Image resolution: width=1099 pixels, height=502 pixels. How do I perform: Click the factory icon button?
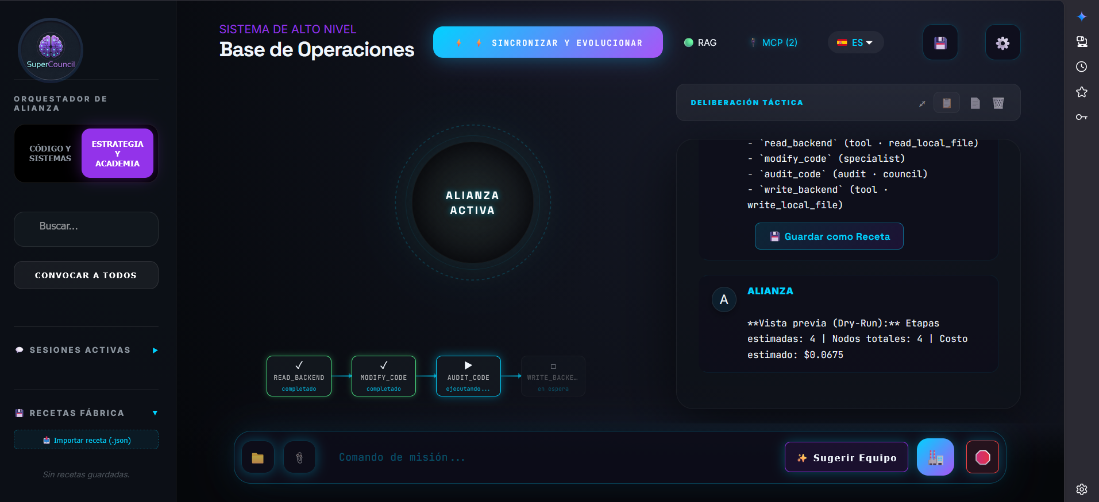pyautogui.click(x=935, y=457)
